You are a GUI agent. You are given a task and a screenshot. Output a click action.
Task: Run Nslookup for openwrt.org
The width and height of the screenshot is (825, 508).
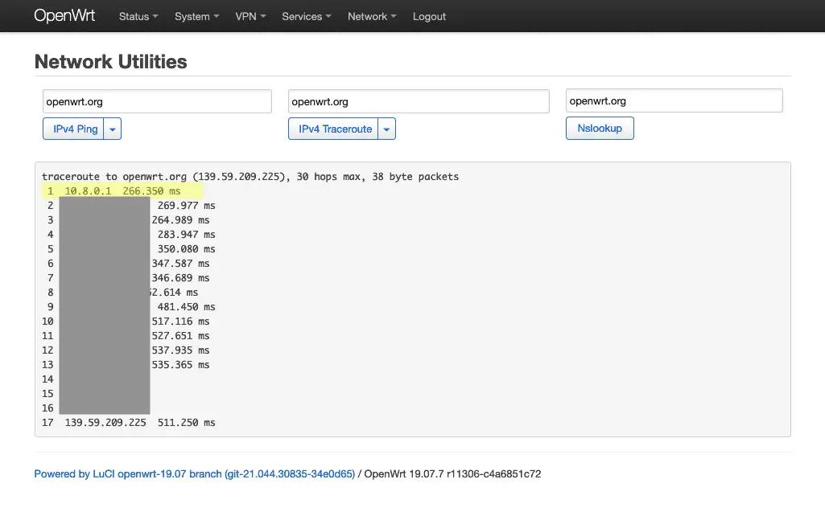[x=600, y=128]
